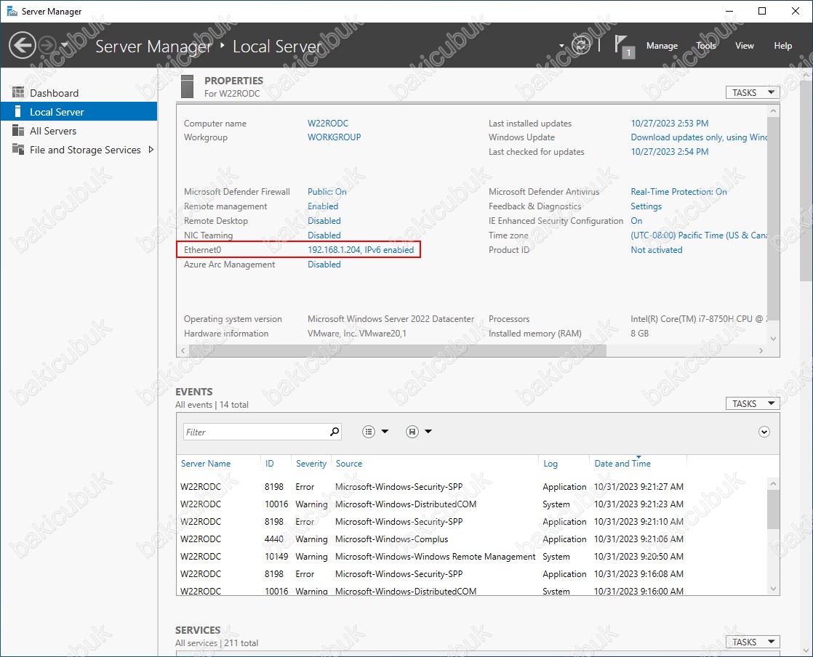Click 'Download updates only' Windows Update link
This screenshot has height=657, width=813.
coord(698,137)
